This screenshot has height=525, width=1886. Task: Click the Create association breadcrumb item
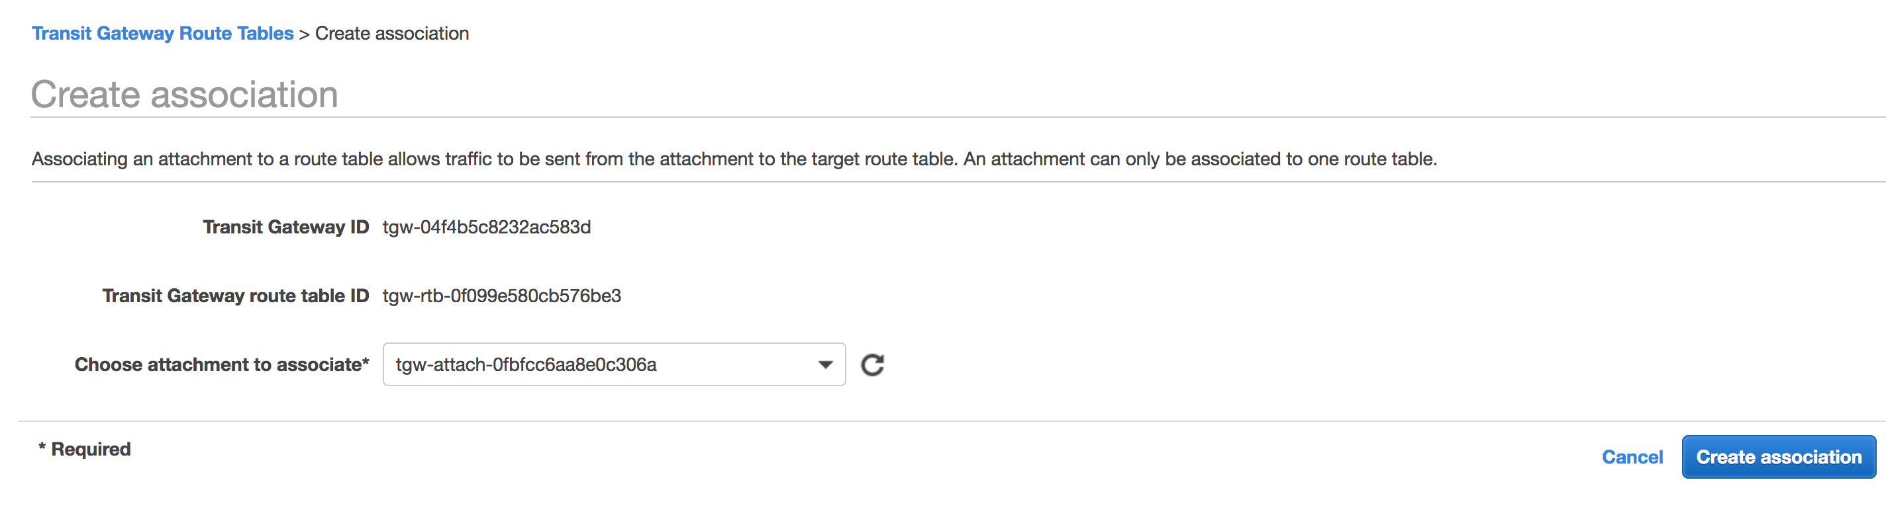click(x=391, y=34)
